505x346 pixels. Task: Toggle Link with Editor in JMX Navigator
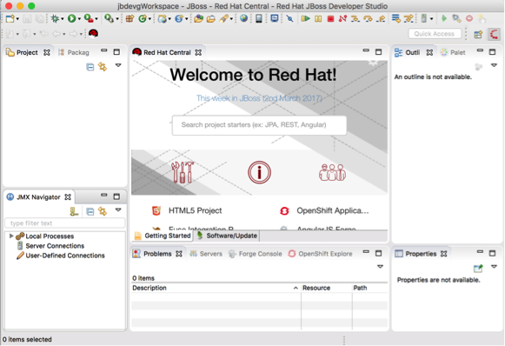[x=103, y=211]
